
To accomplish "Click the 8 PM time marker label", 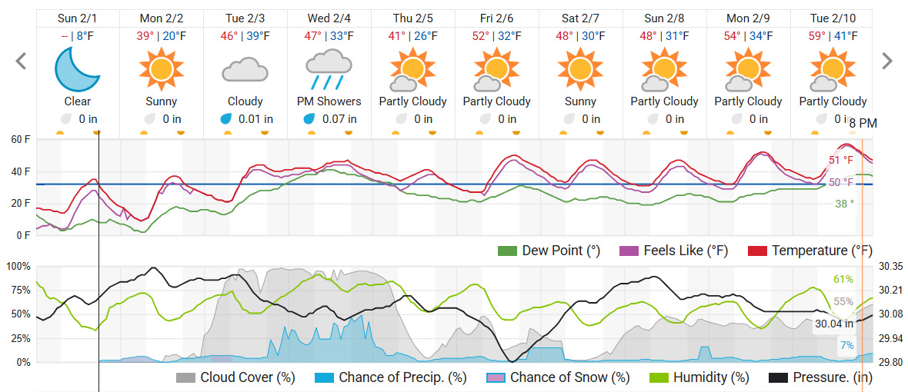I will pyautogui.click(x=863, y=123).
